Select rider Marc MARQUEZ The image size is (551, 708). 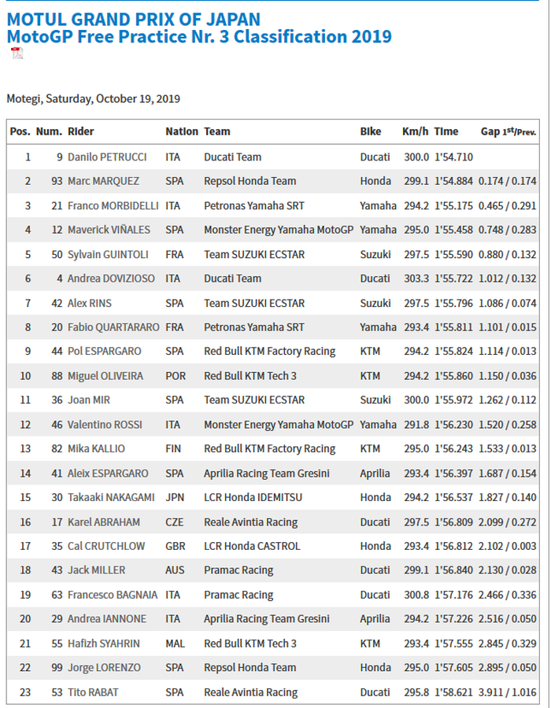tap(103, 181)
